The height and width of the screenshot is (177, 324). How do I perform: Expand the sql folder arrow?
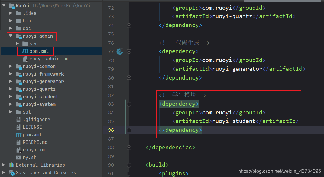10,112
